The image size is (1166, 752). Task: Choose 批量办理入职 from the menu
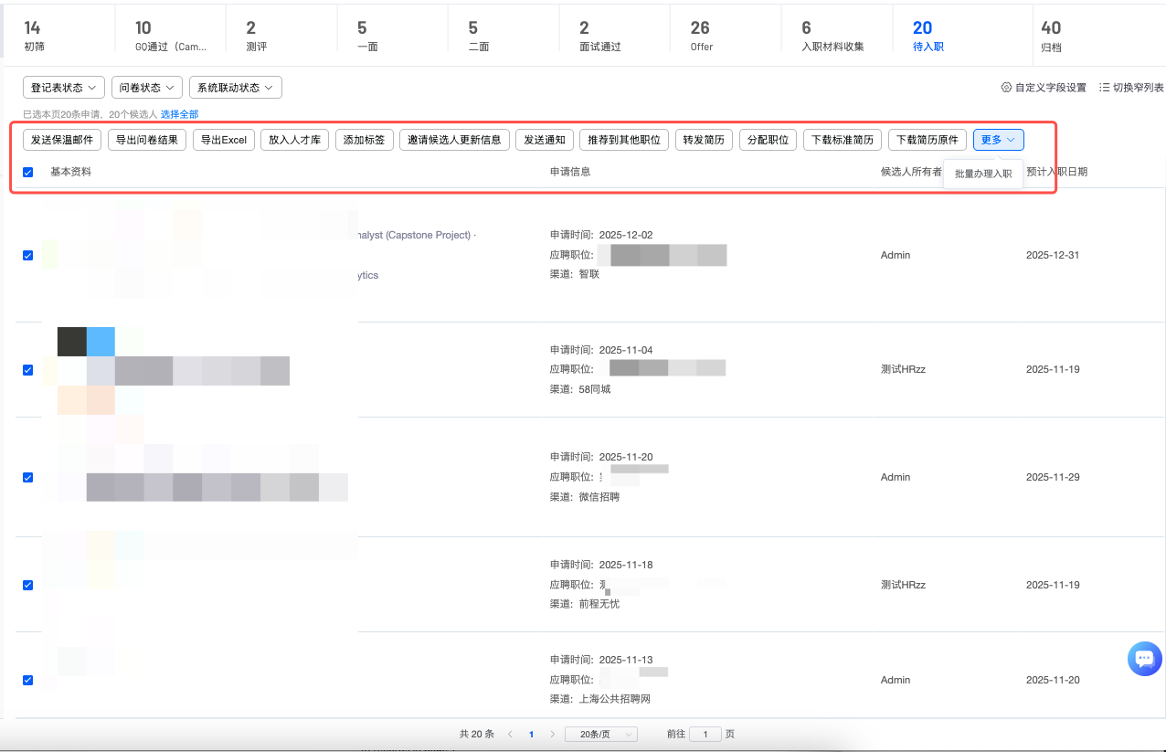pyautogui.click(x=983, y=174)
